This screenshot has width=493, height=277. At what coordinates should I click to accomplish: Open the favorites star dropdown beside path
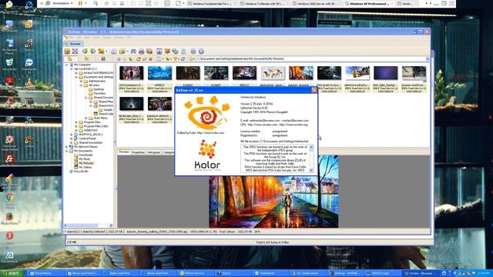[192, 58]
